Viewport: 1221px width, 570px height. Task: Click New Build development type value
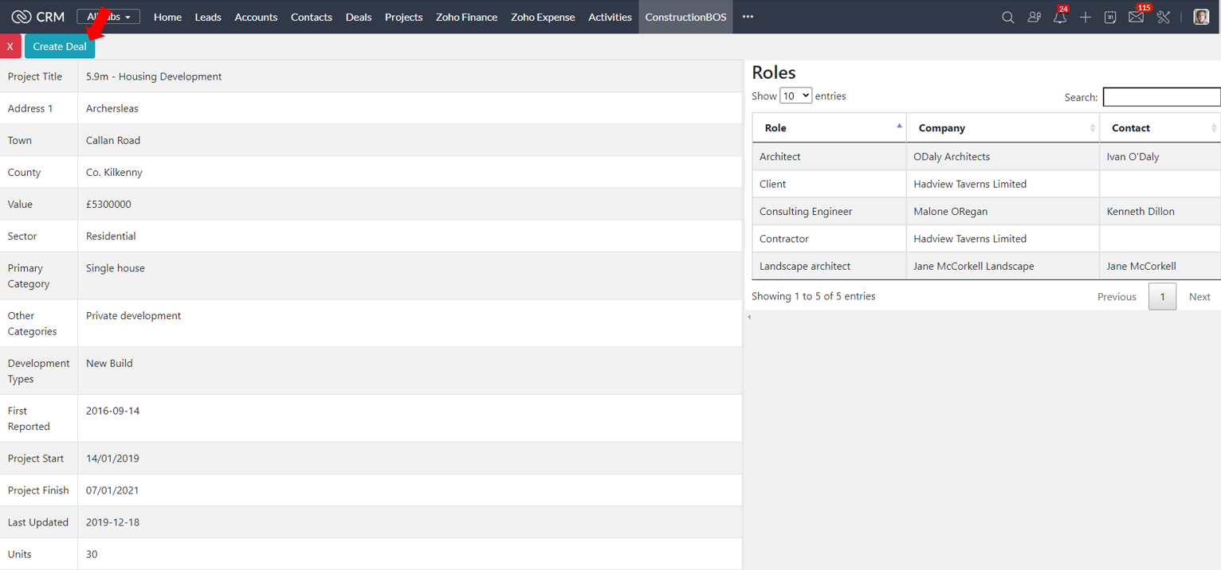click(109, 363)
